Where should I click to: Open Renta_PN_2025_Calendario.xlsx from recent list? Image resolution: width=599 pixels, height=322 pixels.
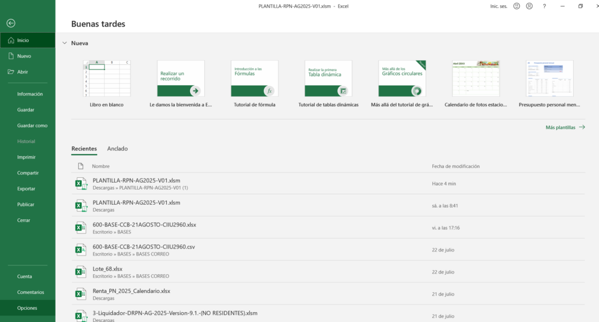tap(132, 291)
